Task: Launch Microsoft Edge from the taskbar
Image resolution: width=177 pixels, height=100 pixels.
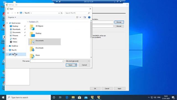Action: [67, 97]
